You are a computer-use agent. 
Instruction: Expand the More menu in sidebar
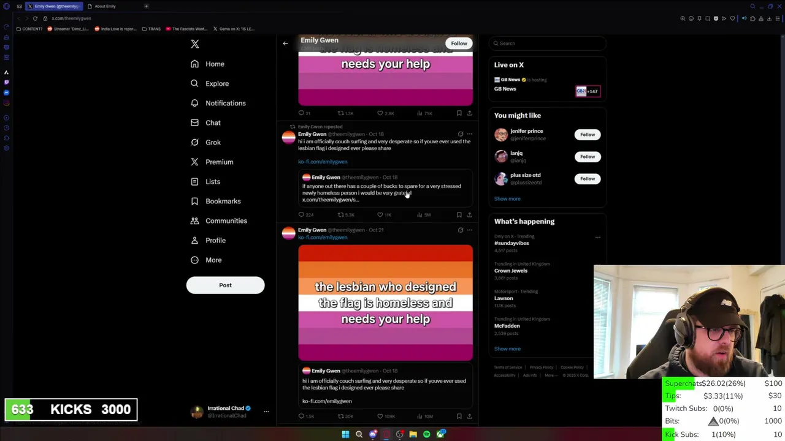tap(206, 260)
